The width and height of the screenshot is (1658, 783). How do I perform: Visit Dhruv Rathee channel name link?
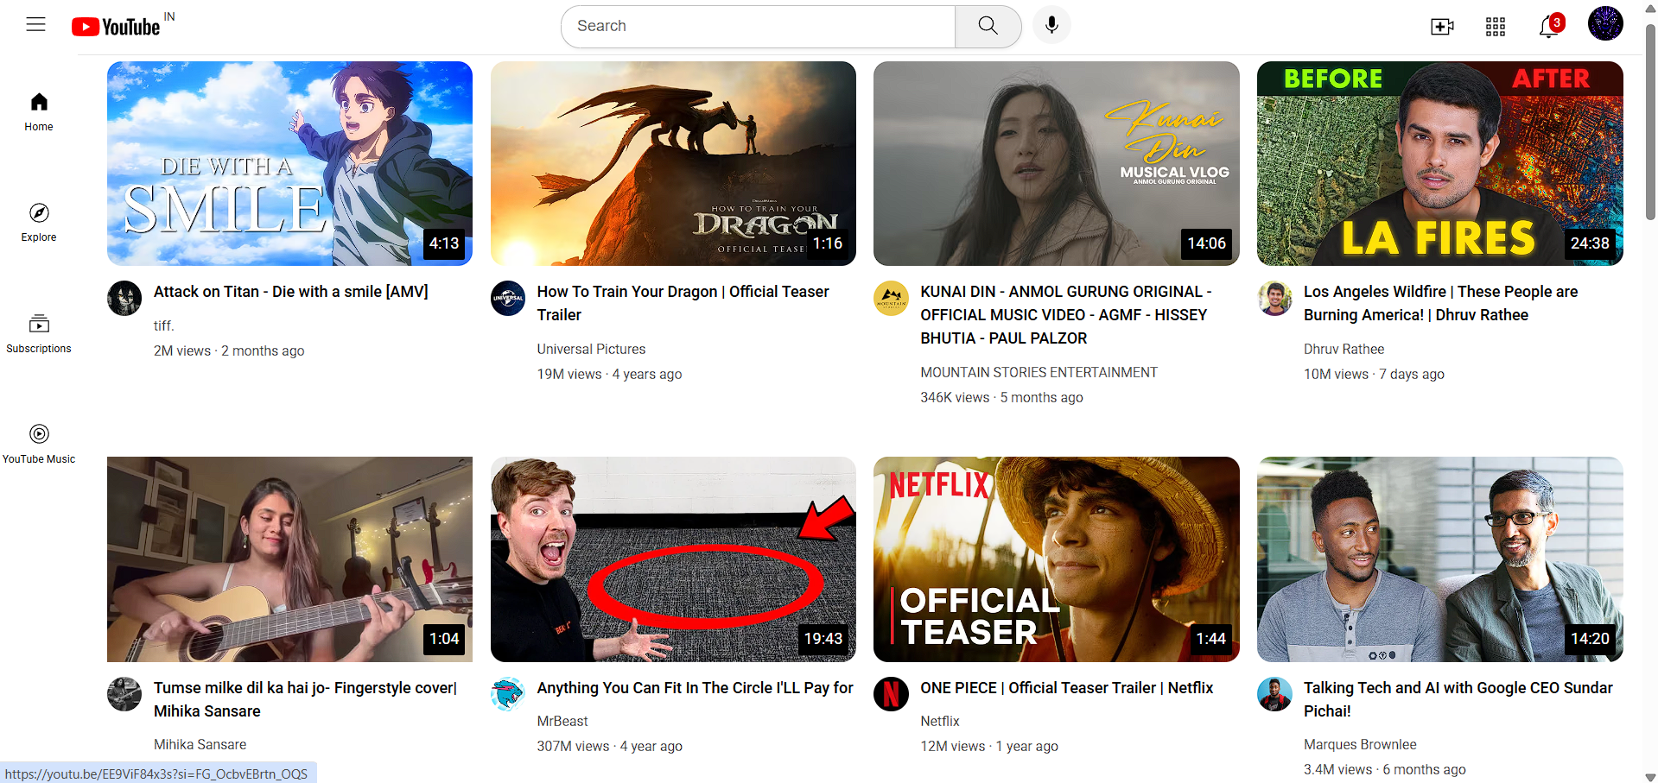coord(1344,349)
